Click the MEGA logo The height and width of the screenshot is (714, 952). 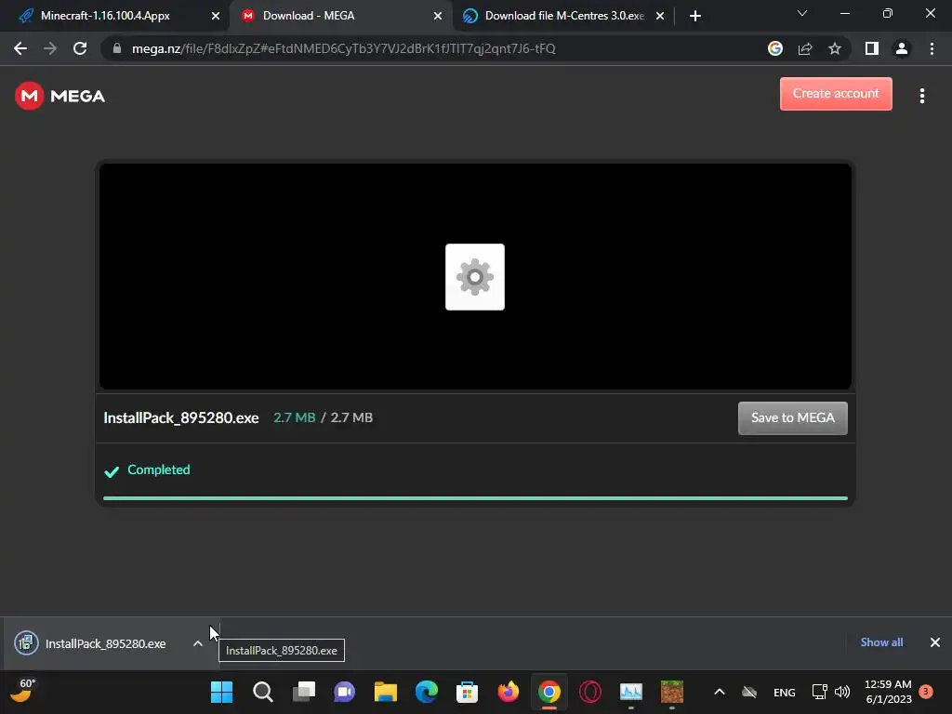[59, 96]
